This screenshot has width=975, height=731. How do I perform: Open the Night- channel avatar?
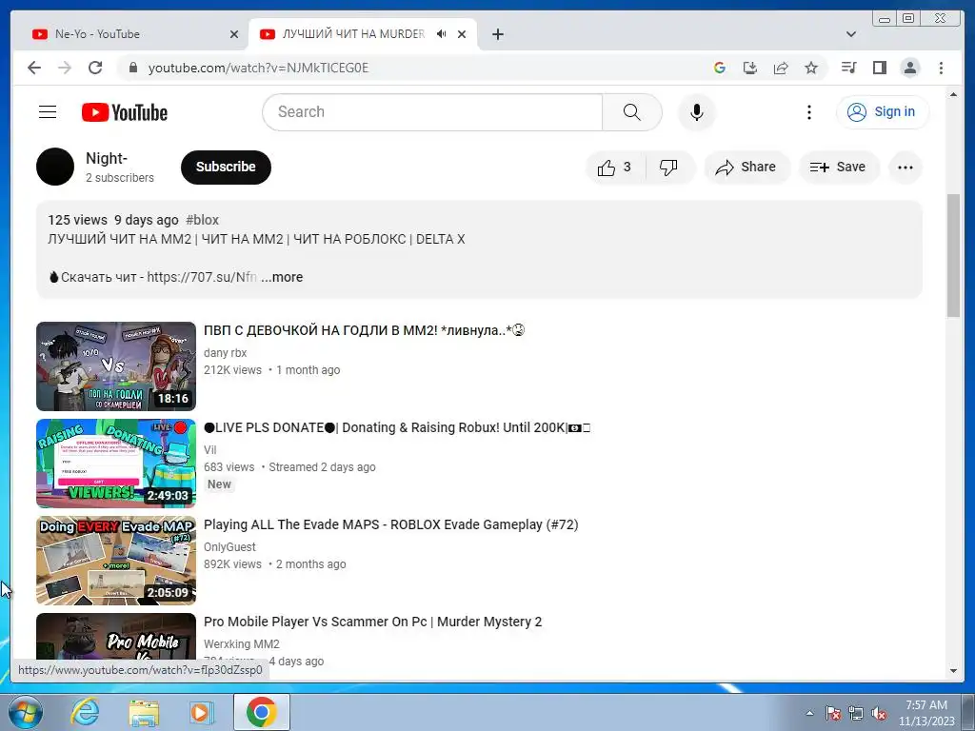click(x=55, y=167)
